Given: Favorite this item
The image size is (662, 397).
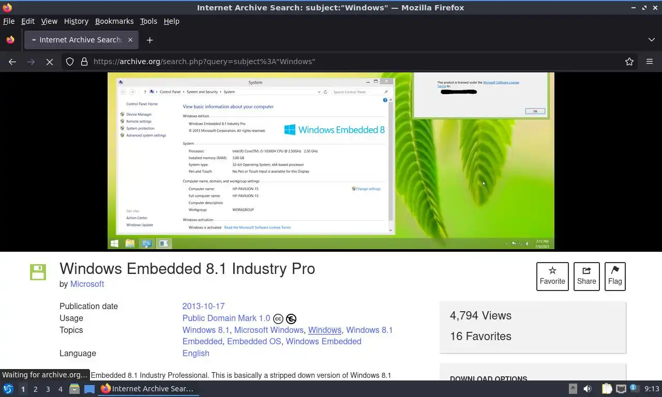Looking at the screenshot, I should click(552, 276).
